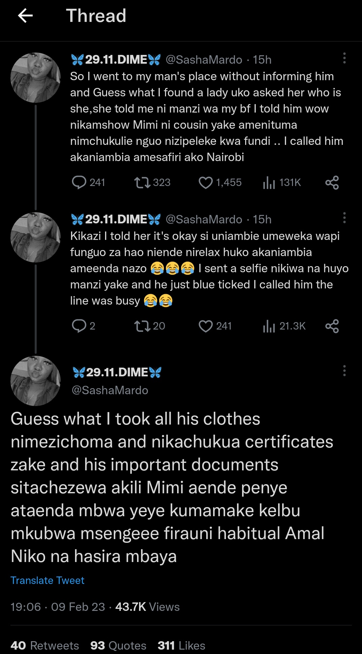Screen dimensions: 362x654
Task: View analytics for the 131K views tweet
Action: pyautogui.click(x=269, y=182)
